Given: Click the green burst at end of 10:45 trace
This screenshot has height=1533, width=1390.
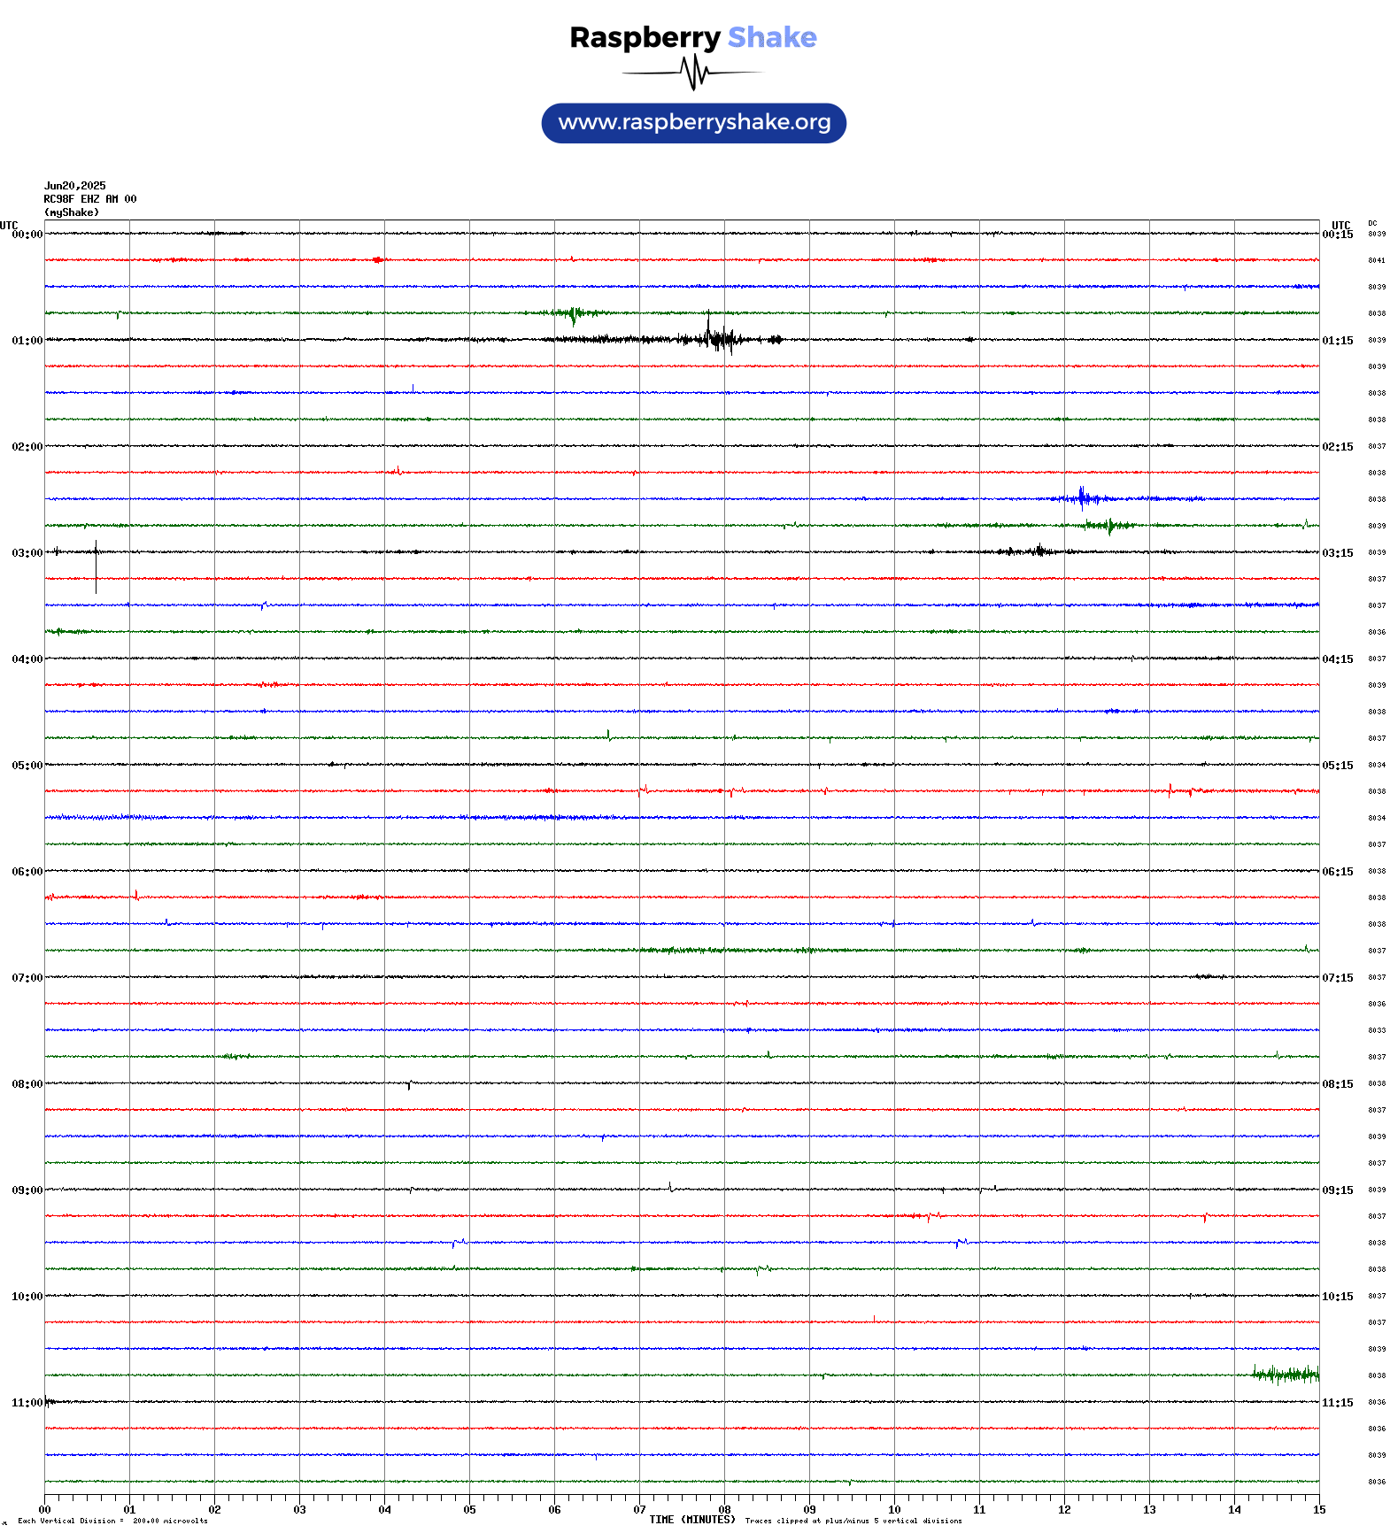Looking at the screenshot, I should pyautogui.click(x=1286, y=1374).
